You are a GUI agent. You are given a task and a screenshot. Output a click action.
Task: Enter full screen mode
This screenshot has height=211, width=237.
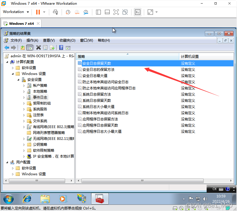pos(116,12)
